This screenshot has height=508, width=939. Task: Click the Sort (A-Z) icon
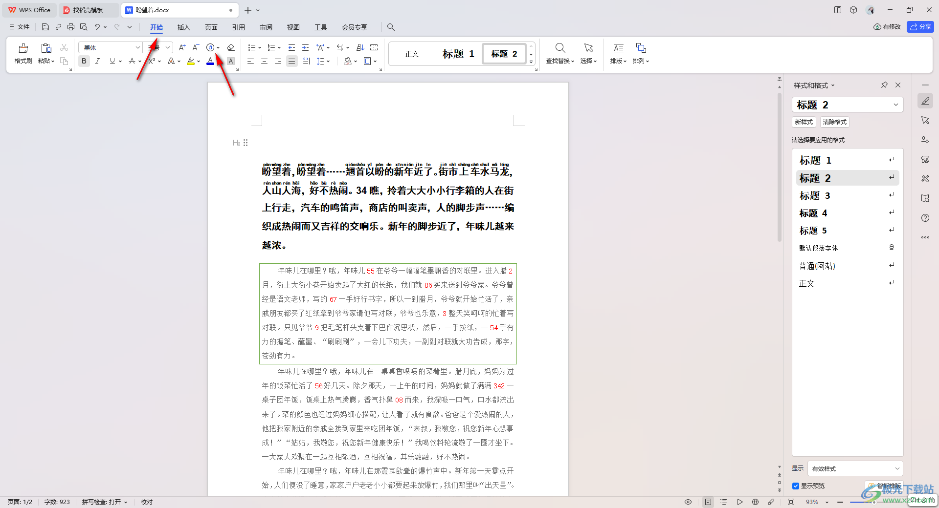360,47
